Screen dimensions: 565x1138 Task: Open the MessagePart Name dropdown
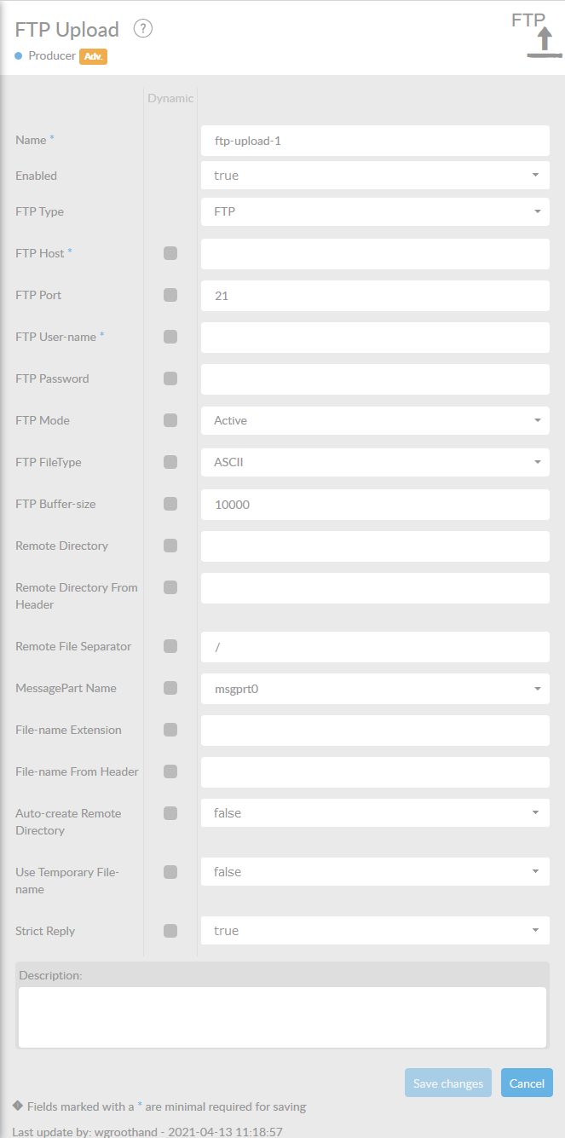pos(375,688)
